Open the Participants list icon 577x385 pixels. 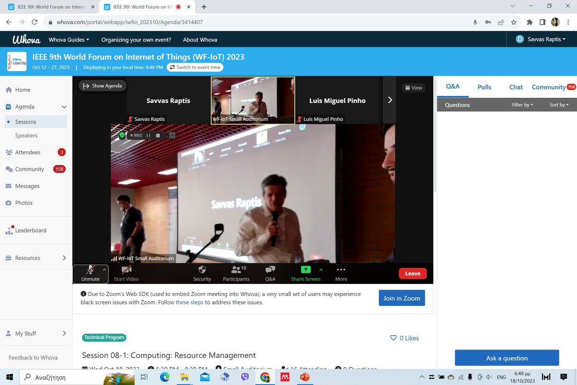(x=236, y=270)
